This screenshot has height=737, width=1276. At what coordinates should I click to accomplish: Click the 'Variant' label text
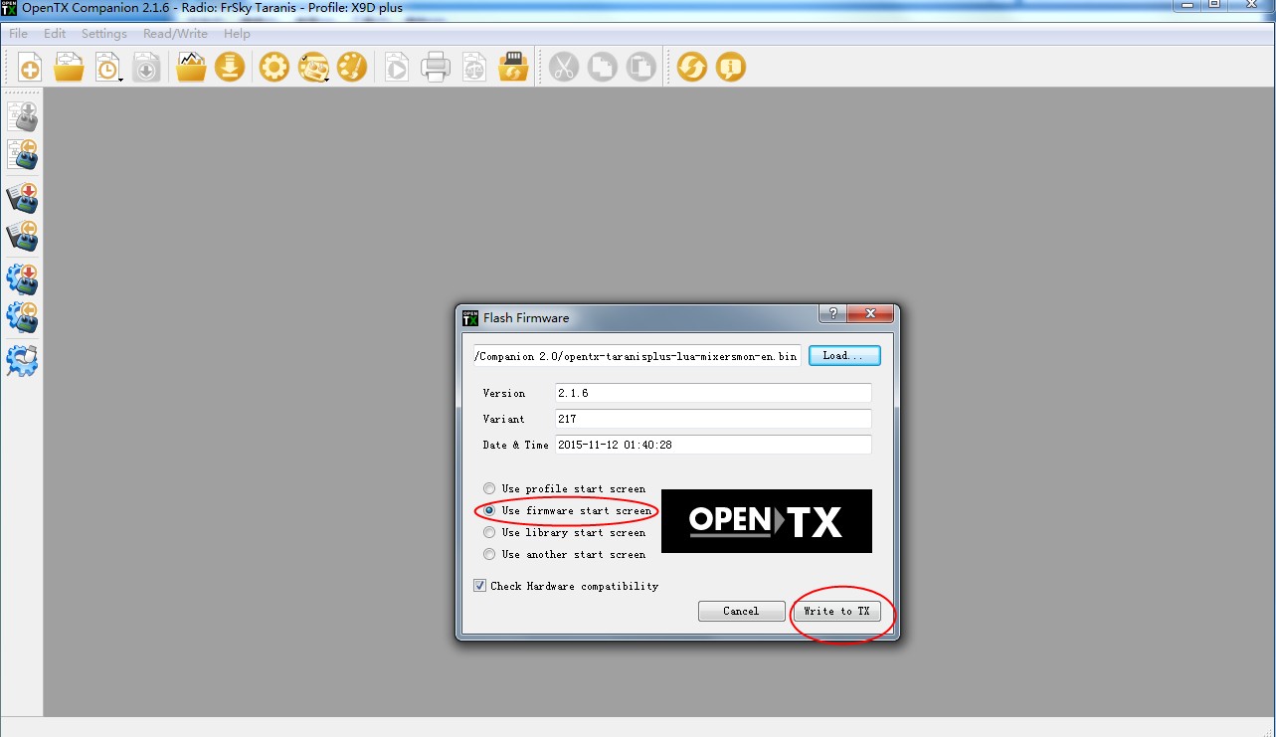(504, 419)
